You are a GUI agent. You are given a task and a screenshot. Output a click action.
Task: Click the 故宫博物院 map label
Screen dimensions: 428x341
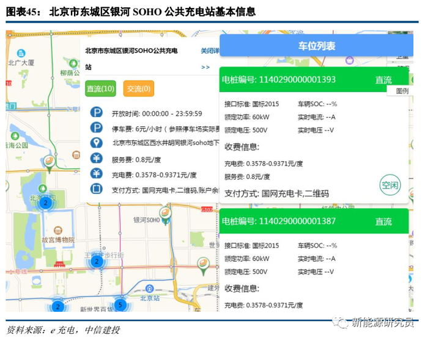(58, 240)
